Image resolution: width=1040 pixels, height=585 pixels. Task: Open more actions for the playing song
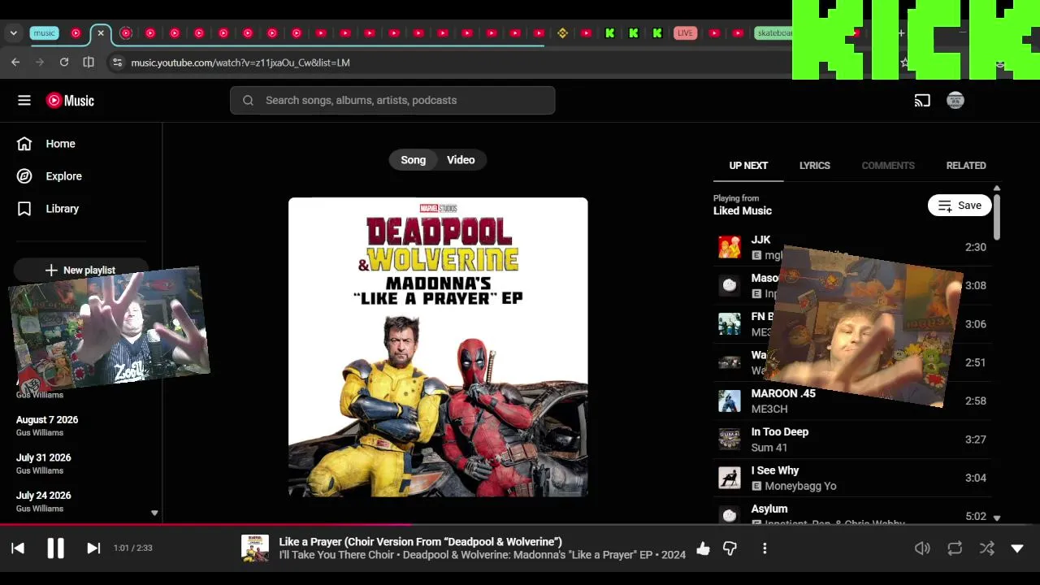point(765,548)
